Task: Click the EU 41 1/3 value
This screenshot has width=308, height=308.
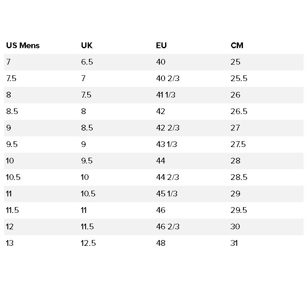Action: click(166, 95)
